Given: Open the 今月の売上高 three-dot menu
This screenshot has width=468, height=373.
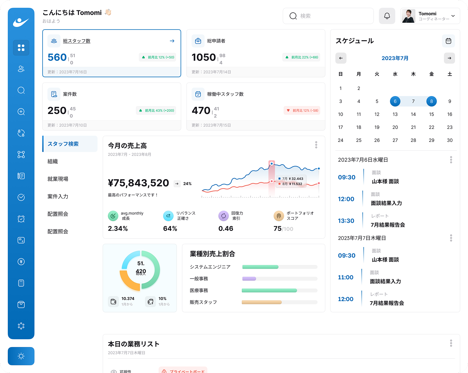Looking at the screenshot, I should pyautogui.click(x=316, y=145).
